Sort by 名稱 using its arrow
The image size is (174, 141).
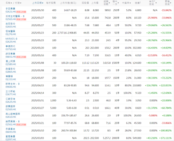(11, 3)
